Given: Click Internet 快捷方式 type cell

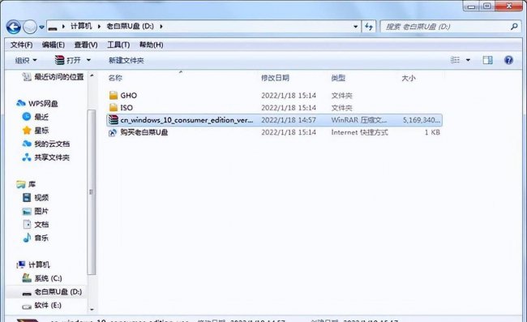Looking at the screenshot, I should coord(359,132).
